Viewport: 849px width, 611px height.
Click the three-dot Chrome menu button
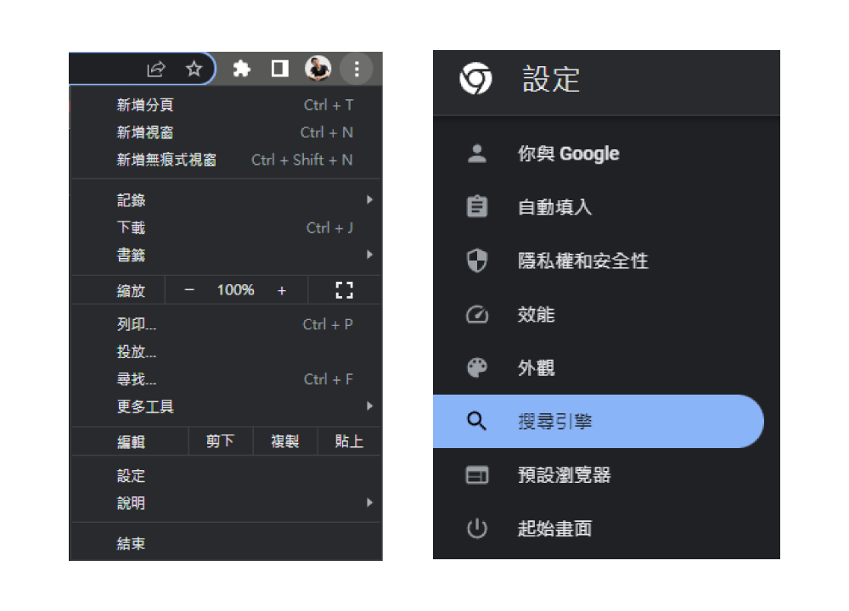(x=356, y=70)
